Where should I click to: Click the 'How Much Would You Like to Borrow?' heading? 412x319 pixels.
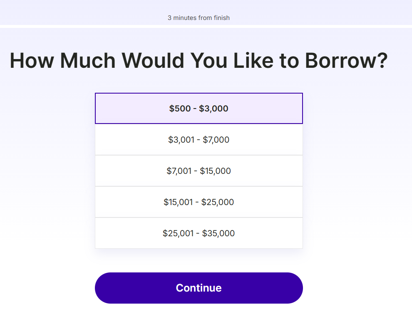point(199,61)
